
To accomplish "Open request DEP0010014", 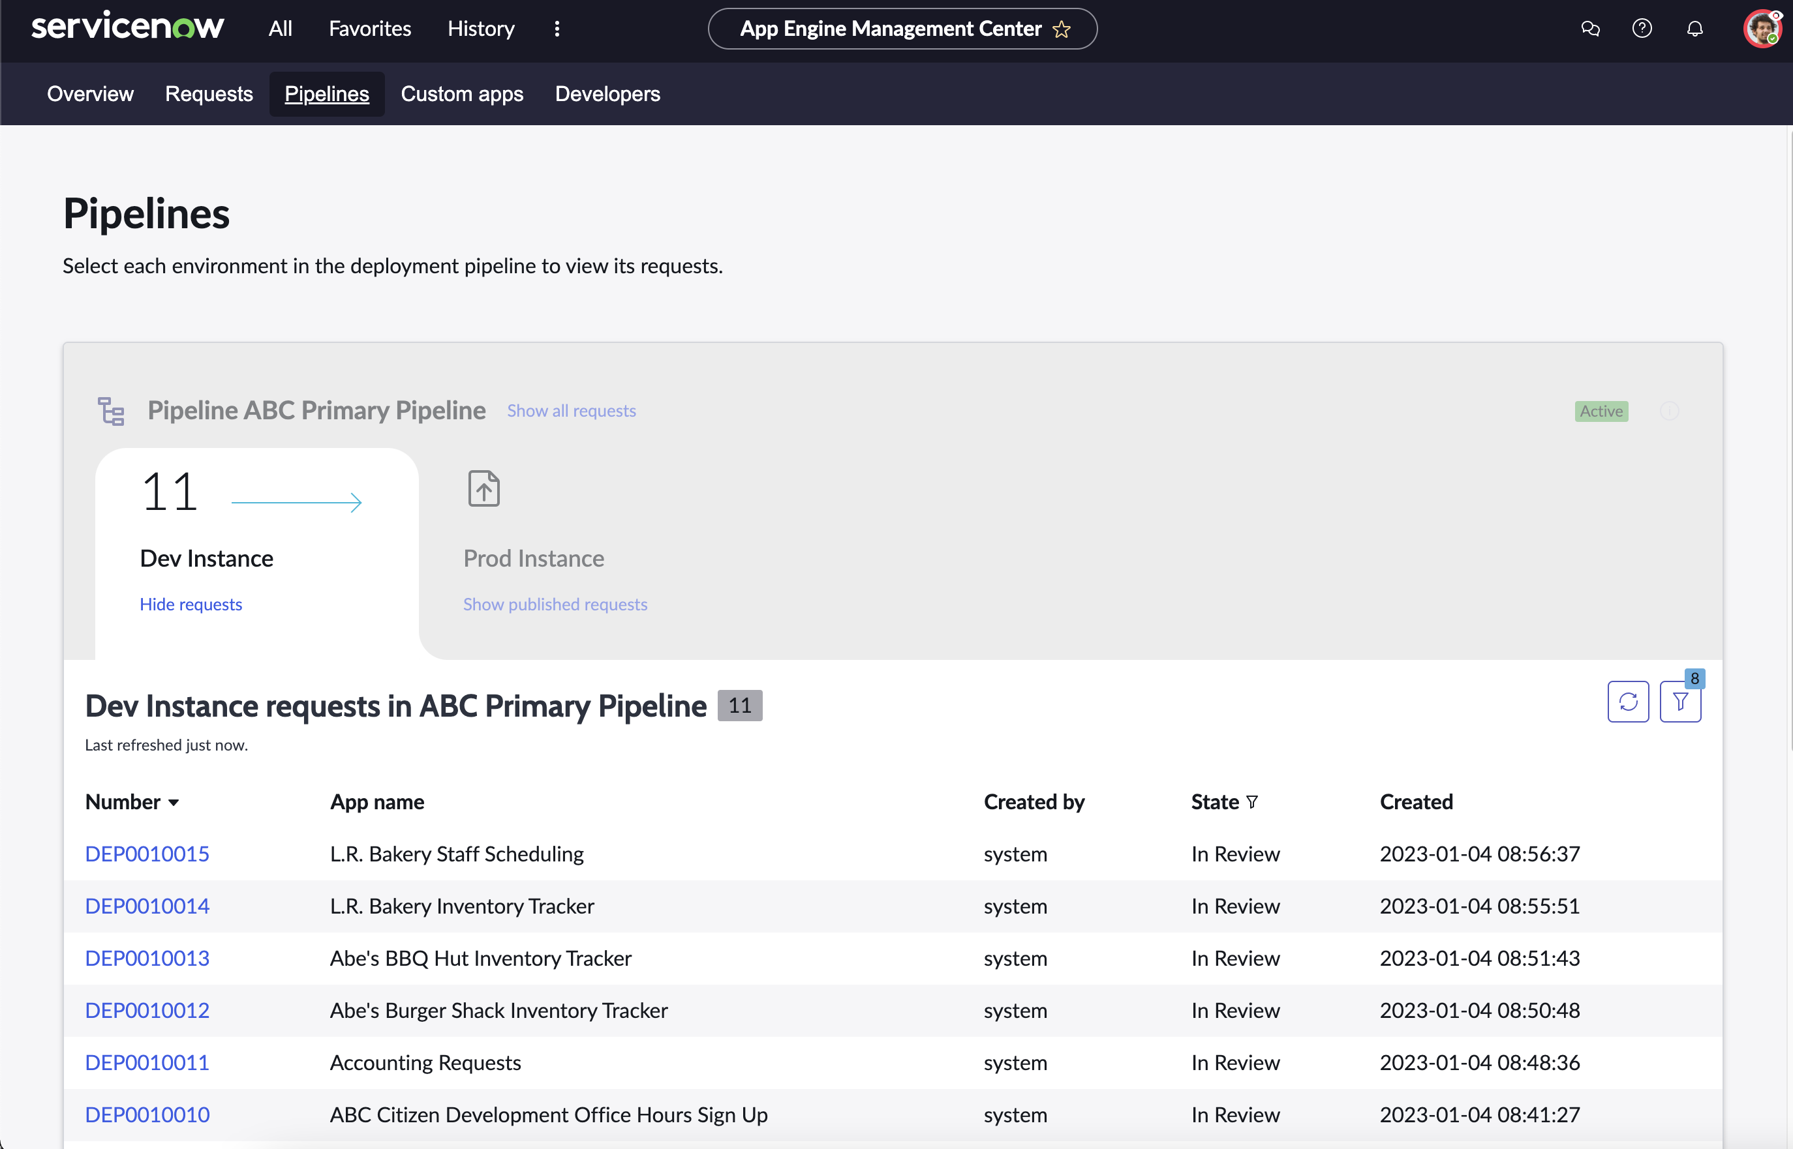I will click(147, 906).
